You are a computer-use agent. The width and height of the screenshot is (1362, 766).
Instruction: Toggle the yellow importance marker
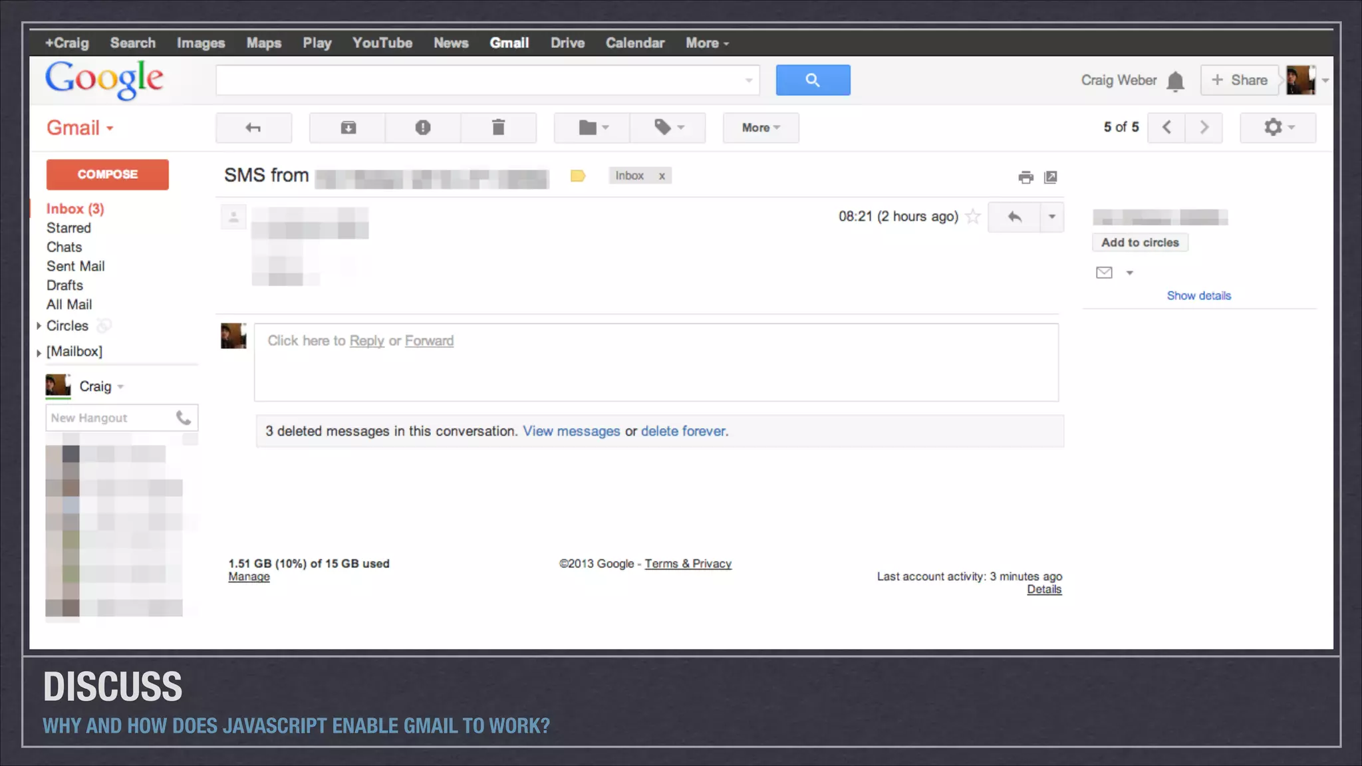(x=578, y=176)
